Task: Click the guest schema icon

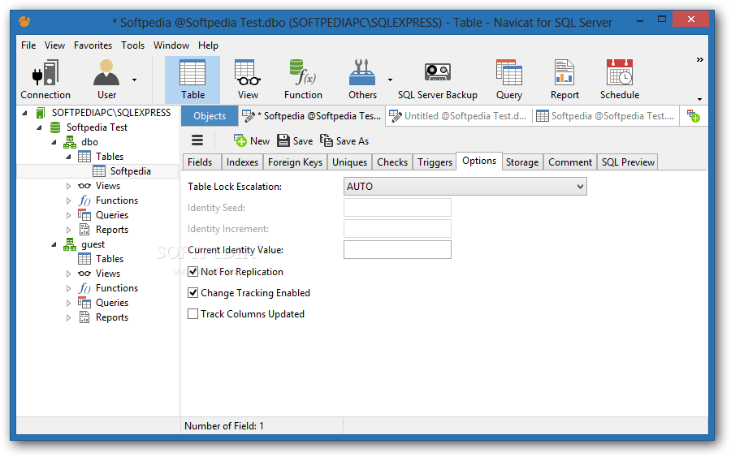Action: 70,244
